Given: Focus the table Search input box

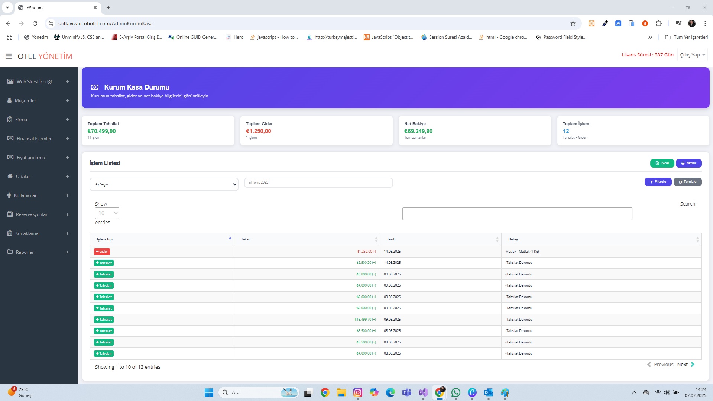Looking at the screenshot, I should tap(517, 214).
